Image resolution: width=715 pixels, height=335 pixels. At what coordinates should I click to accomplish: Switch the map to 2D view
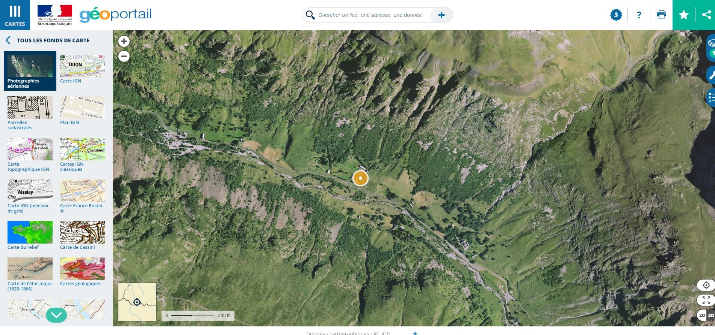tap(701, 315)
